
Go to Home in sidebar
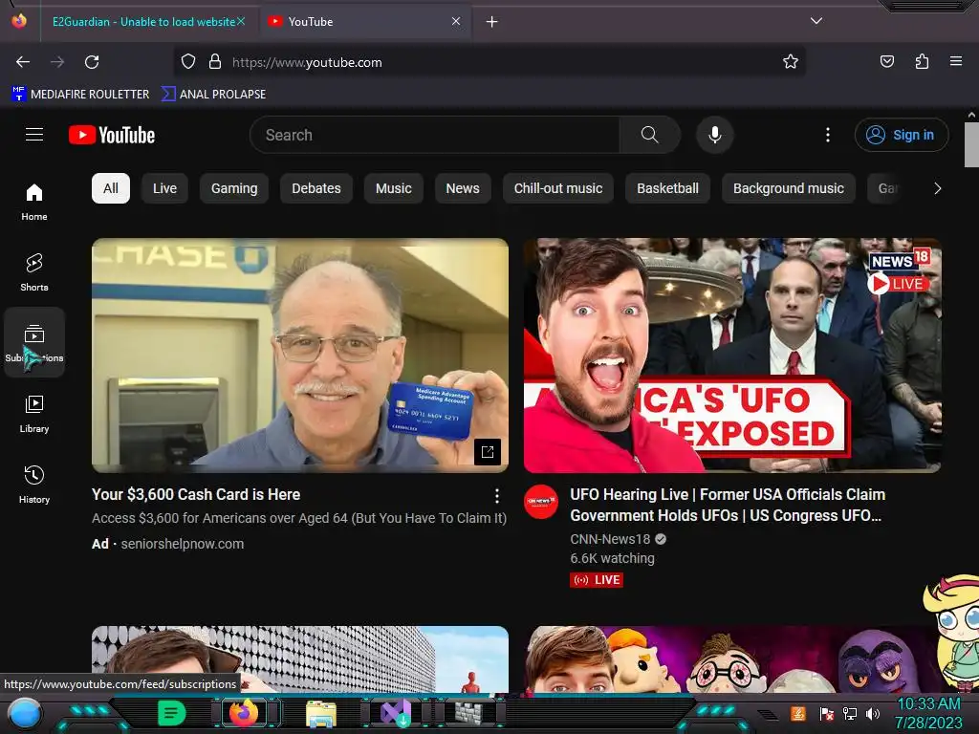[34, 202]
